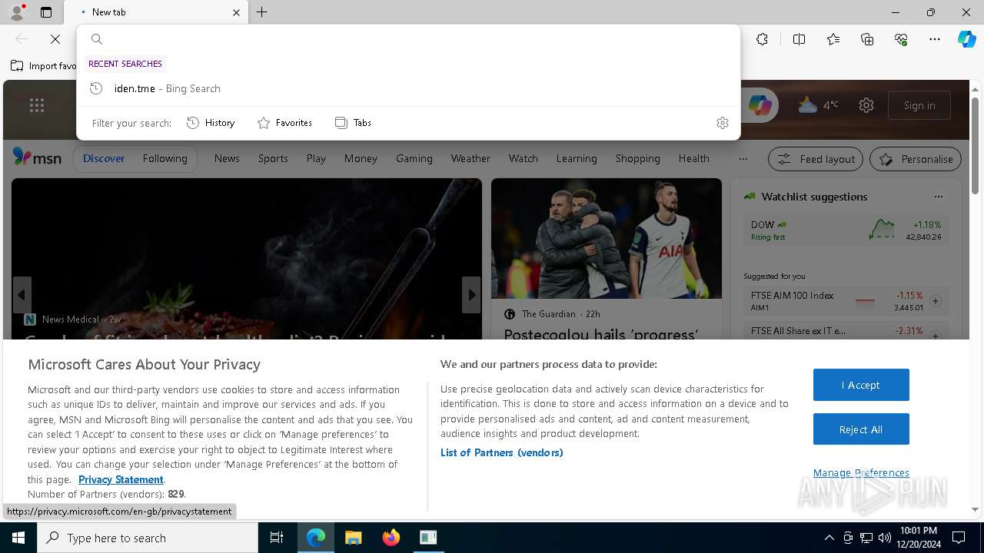984x553 pixels.
Task: Open the Extensions puzzle icon
Action: [x=762, y=39]
